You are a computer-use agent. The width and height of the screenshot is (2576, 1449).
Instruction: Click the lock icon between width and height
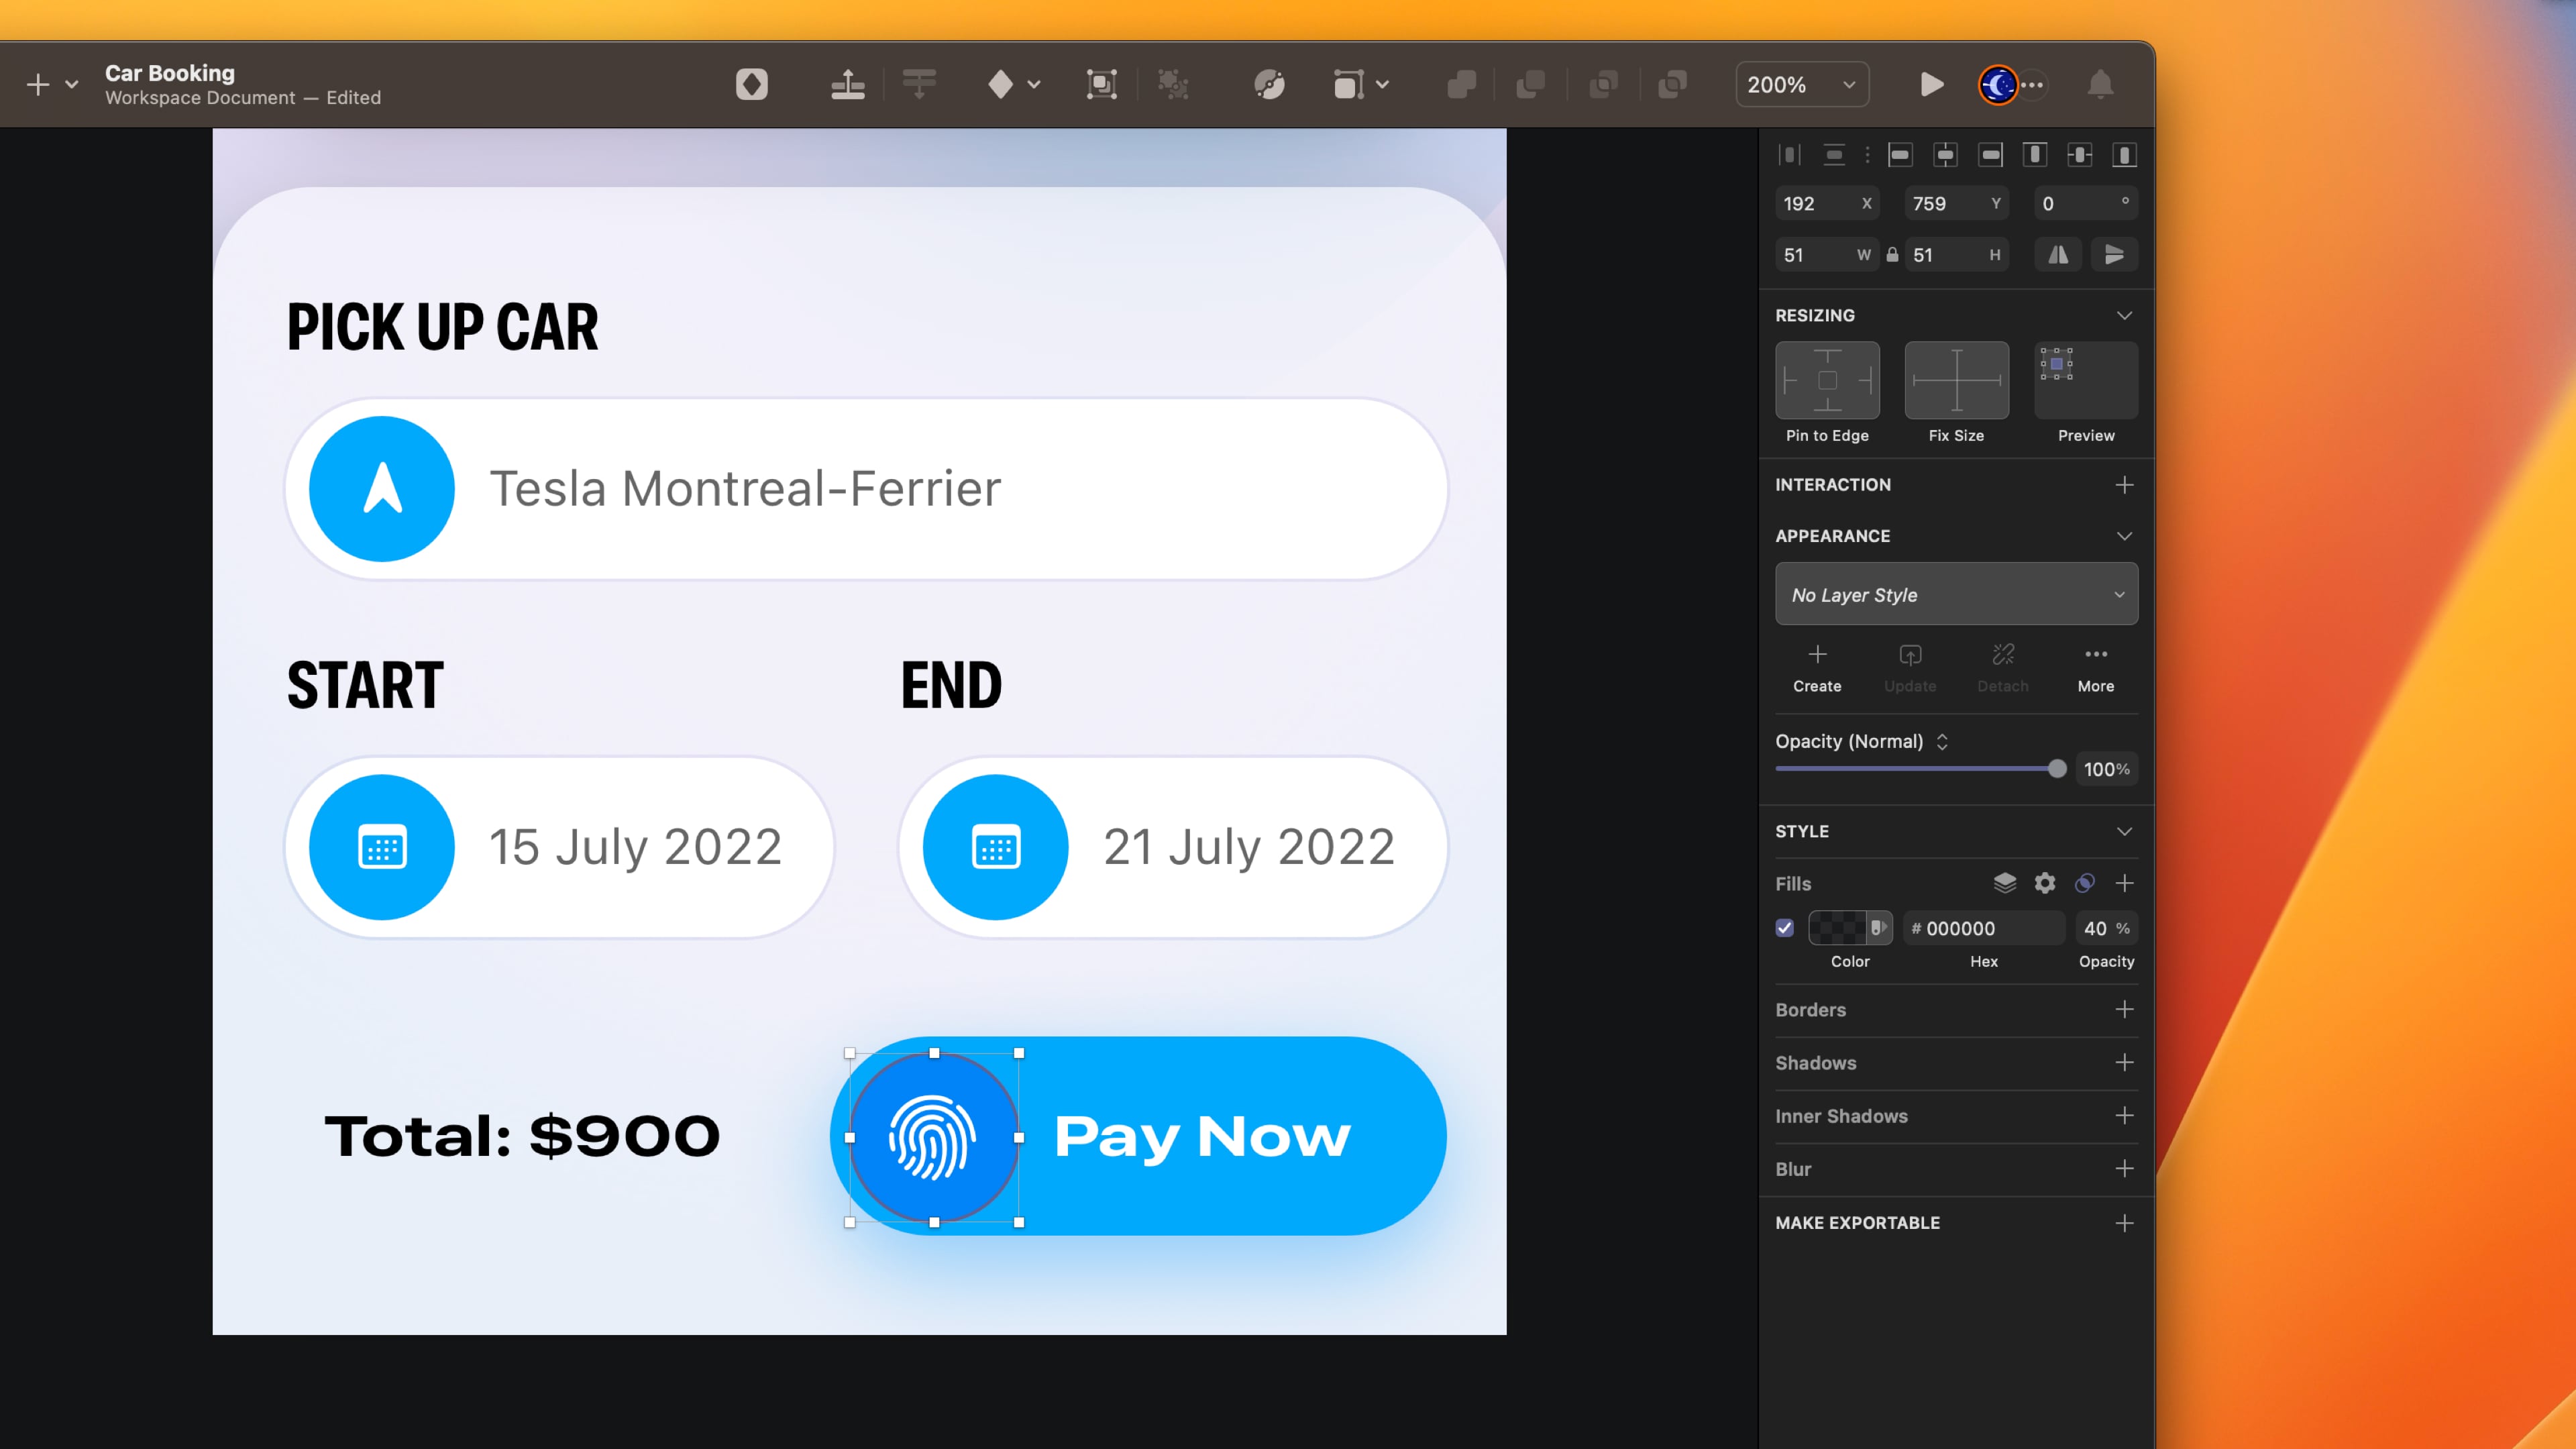tap(1892, 254)
